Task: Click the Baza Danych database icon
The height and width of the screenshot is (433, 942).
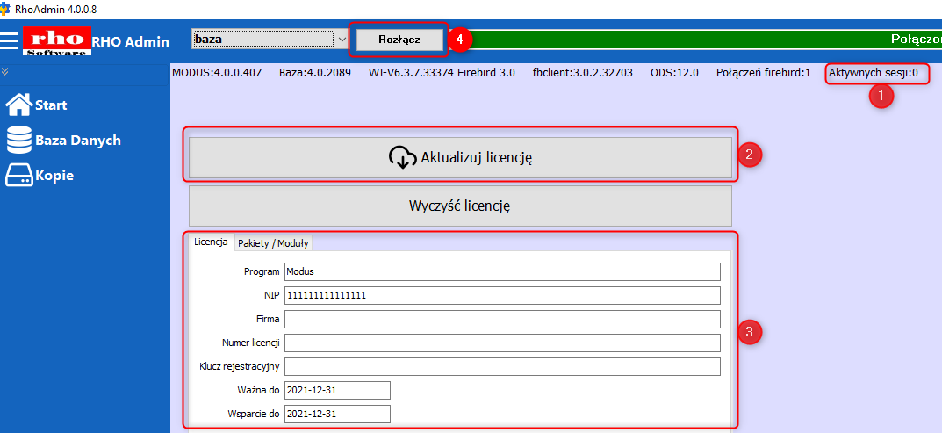Action: click(18, 141)
